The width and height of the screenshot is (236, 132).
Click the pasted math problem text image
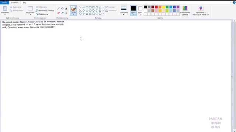click(33, 25)
